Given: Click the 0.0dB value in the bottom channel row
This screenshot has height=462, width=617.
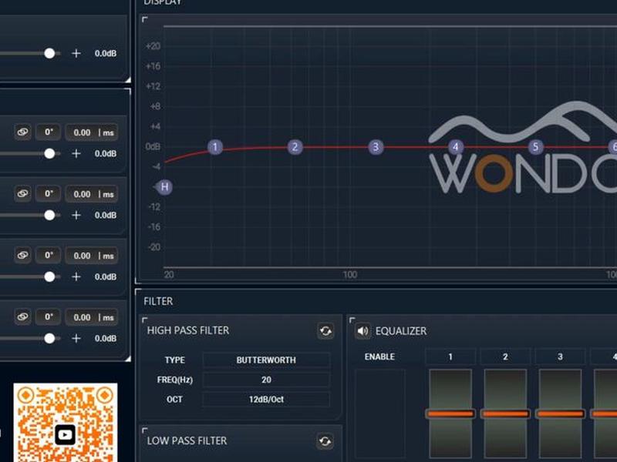Looking at the screenshot, I should [x=106, y=338].
